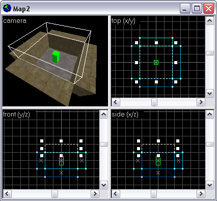Click the side (x/z) view right scroll arrow
The image size is (217, 201).
point(201,194)
